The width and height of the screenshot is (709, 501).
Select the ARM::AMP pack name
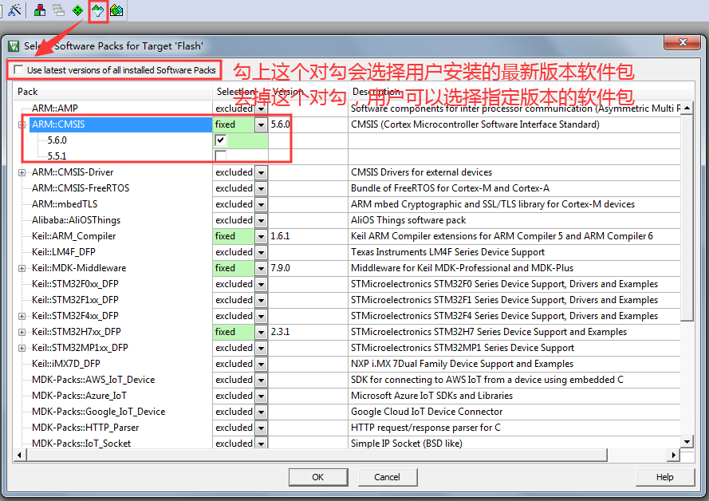pos(55,108)
